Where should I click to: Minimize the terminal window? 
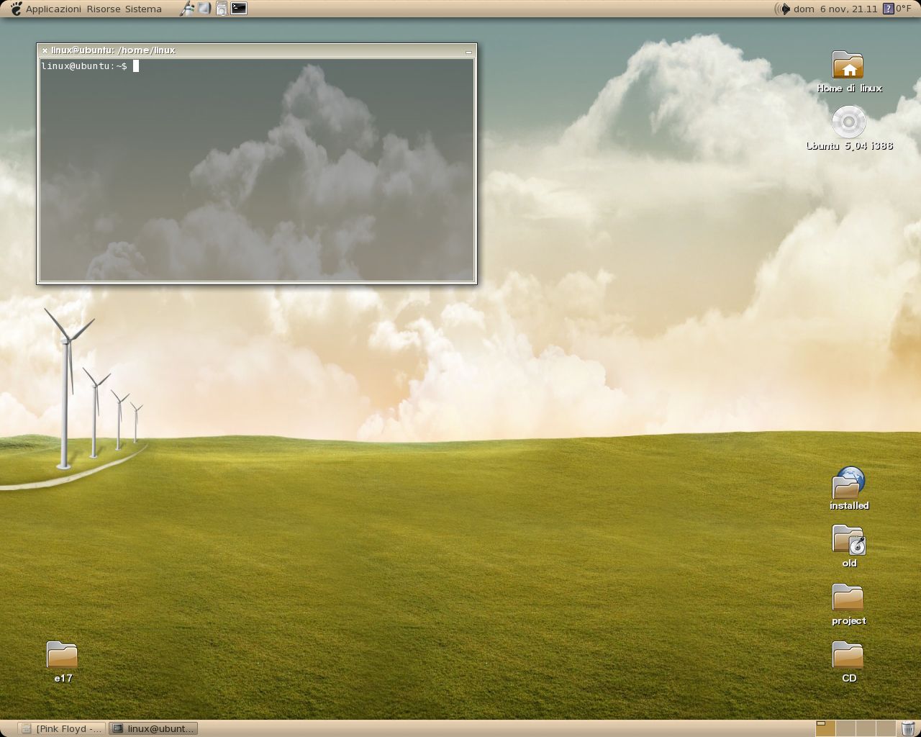pyautogui.click(x=468, y=51)
